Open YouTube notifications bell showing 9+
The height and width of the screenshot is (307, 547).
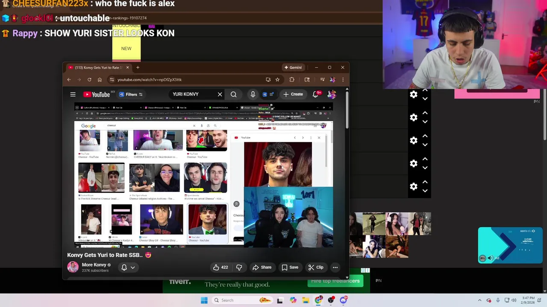point(315,94)
